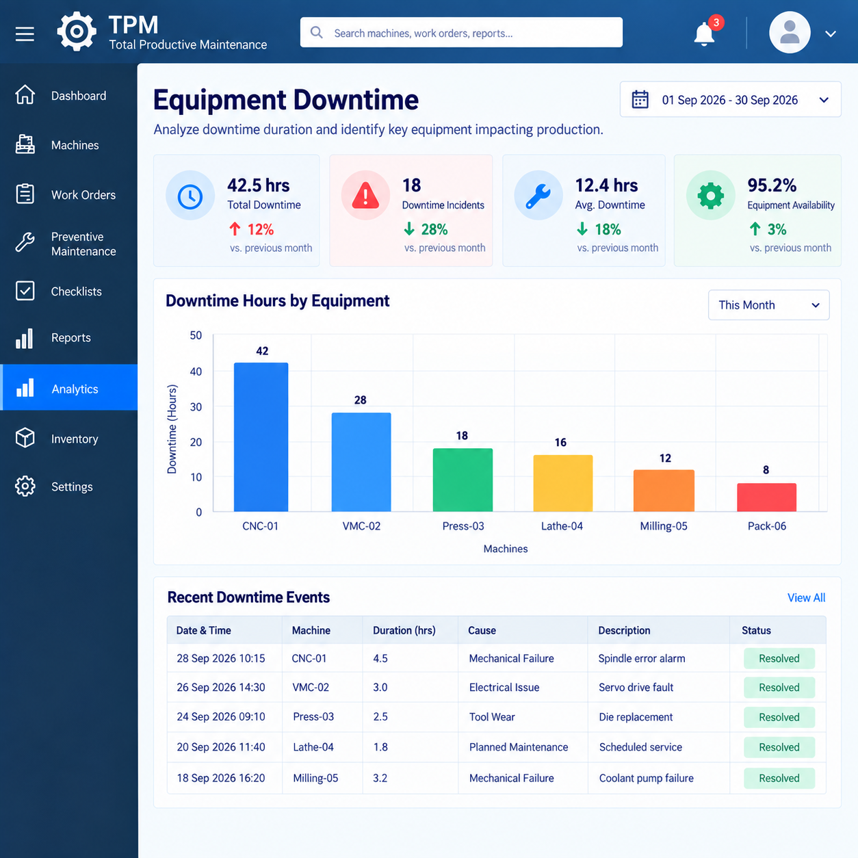The height and width of the screenshot is (858, 858).
Task: Click the Equipment Availability gear icon
Action: pyautogui.click(x=711, y=196)
